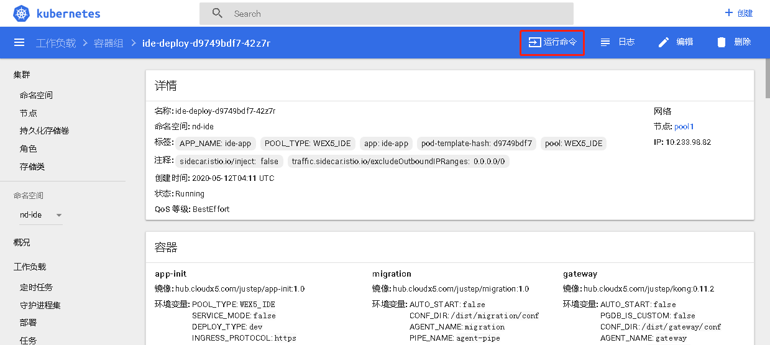This screenshot has width=770, height=345.
Task: Click the search magnifier icon
Action: point(218,14)
